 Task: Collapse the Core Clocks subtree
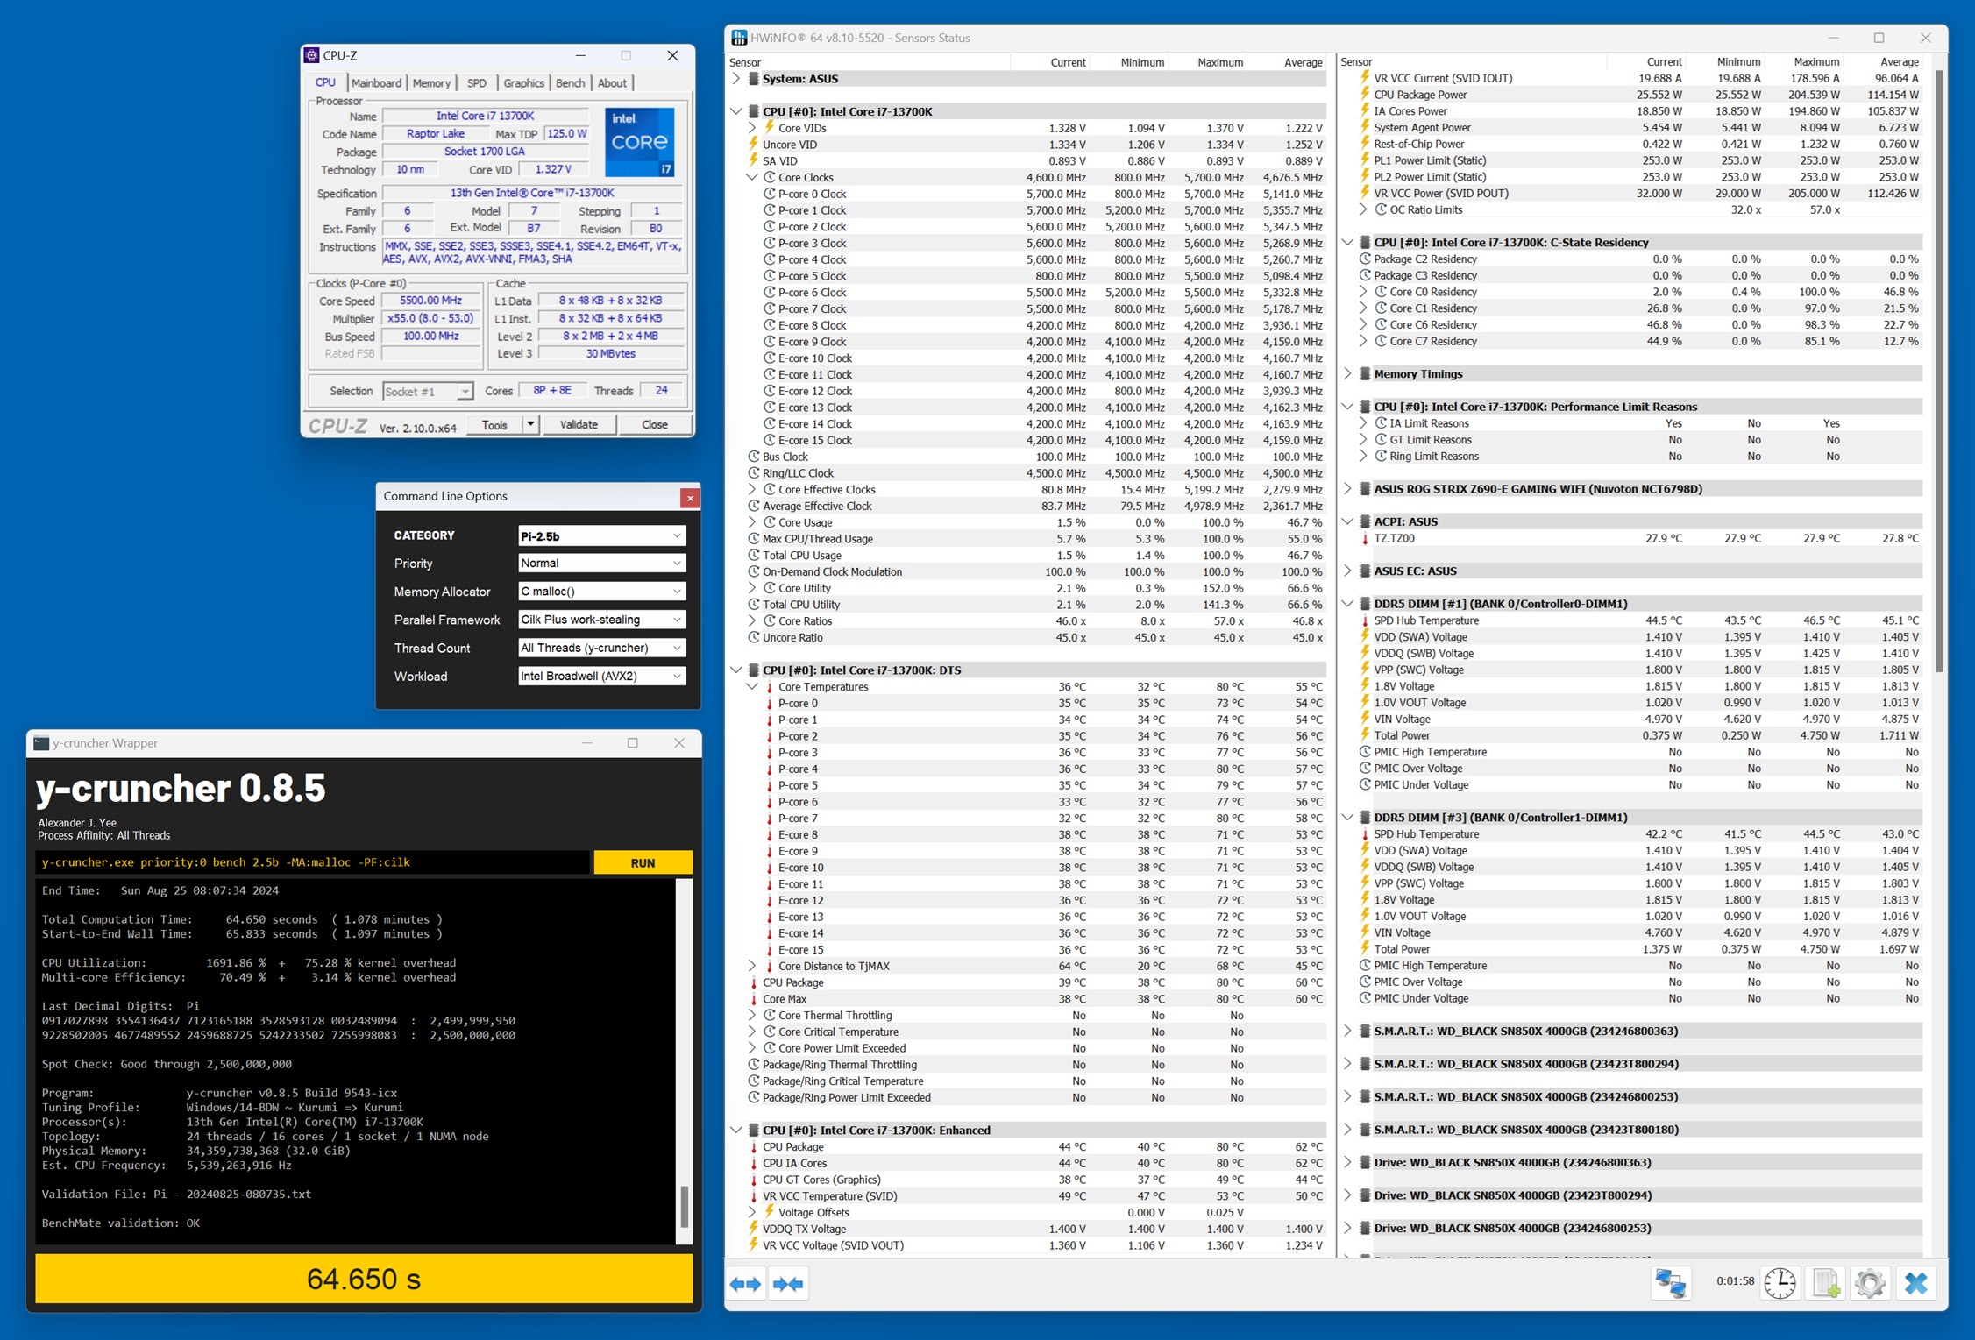tap(752, 177)
